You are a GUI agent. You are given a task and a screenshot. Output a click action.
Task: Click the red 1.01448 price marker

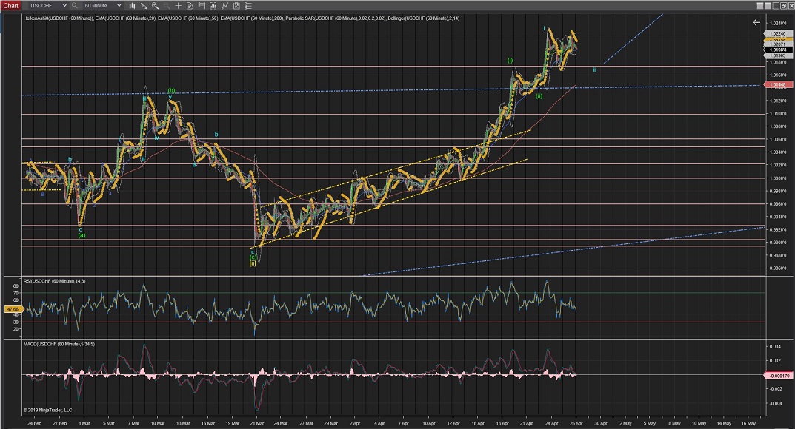coord(777,84)
